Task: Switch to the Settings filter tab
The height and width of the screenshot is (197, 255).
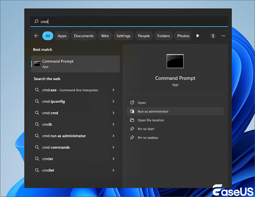Action: point(123,36)
